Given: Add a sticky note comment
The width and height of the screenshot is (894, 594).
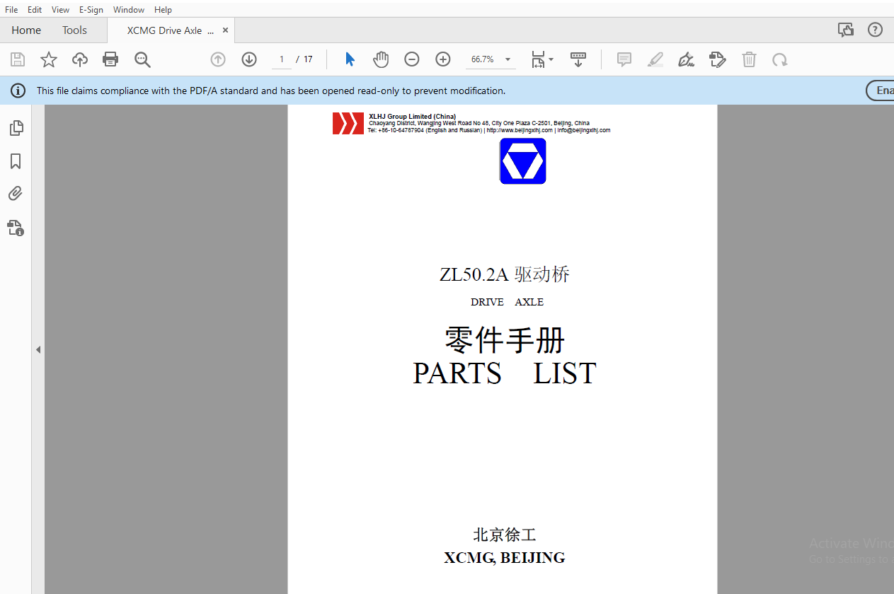Looking at the screenshot, I should [x=624, y=59].
